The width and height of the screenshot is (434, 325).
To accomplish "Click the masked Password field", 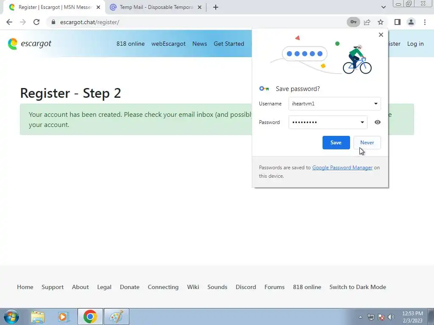I will click(x=328, y=122).
